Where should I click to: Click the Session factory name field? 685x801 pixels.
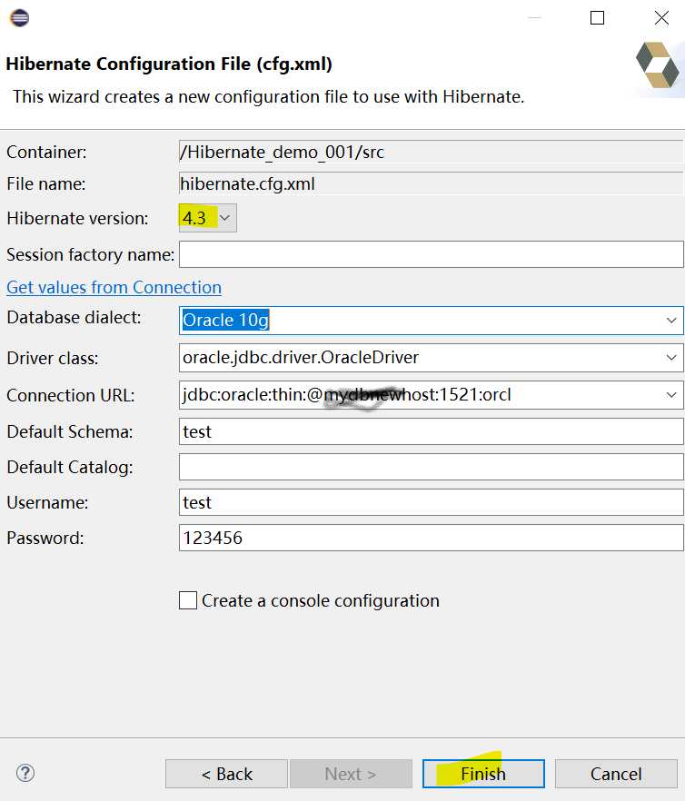[x=431, y=254]
